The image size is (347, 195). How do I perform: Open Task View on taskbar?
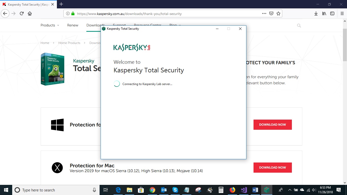tap(106, 190)
